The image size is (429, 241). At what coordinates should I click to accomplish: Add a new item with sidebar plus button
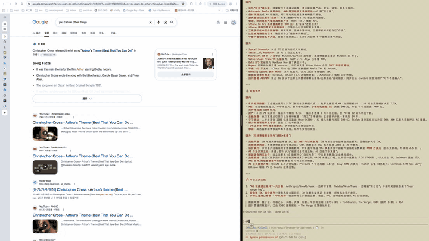coord(5,112)
